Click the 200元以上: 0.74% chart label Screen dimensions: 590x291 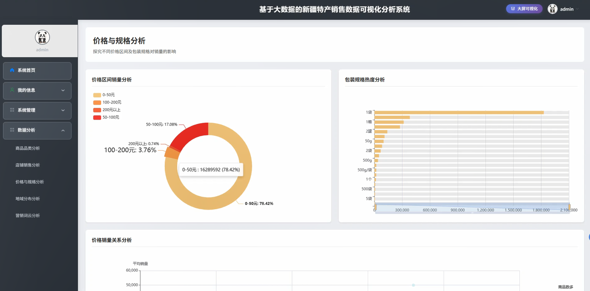[x=144, y=144]
